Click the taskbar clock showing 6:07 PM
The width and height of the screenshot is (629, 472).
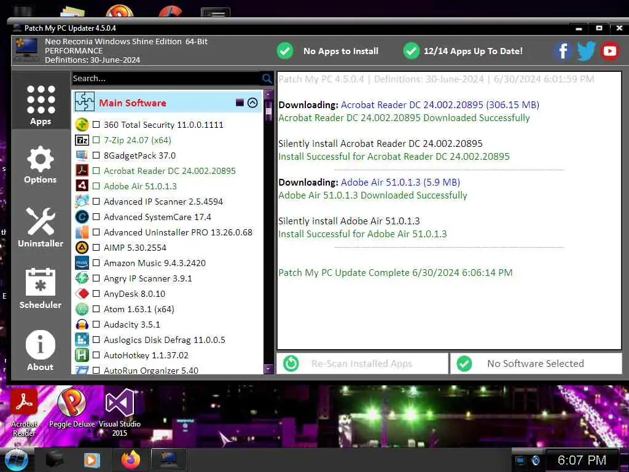pos(582,460)
